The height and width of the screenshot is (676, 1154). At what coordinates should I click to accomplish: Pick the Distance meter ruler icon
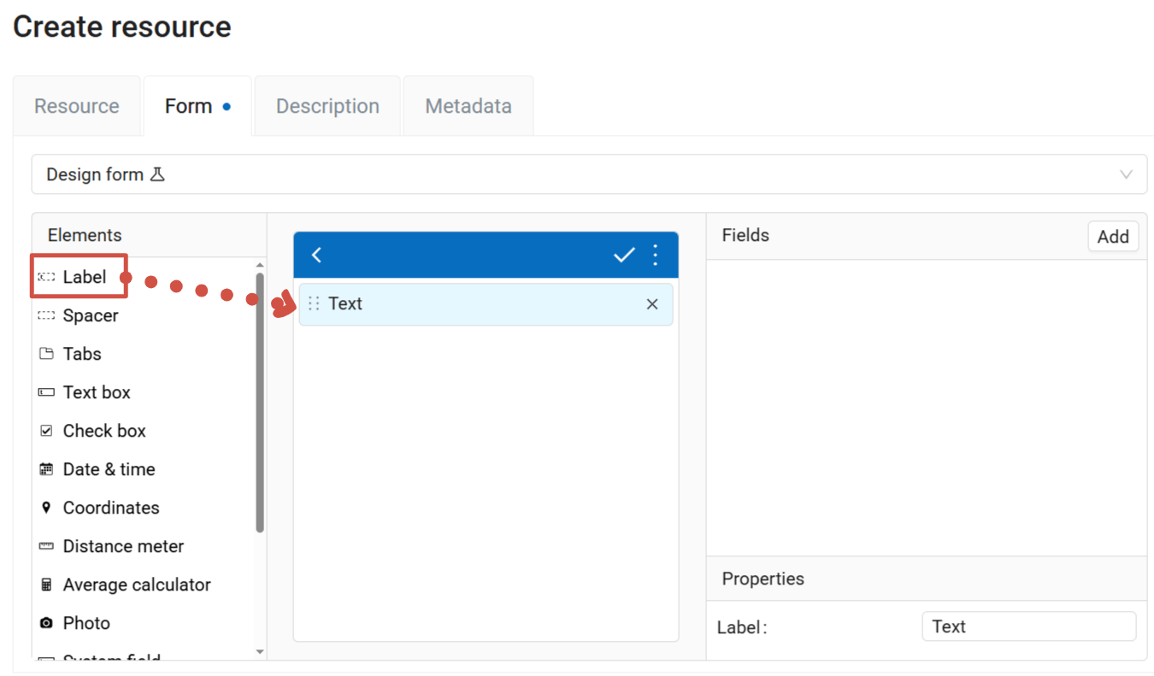(x=46, y=546)
